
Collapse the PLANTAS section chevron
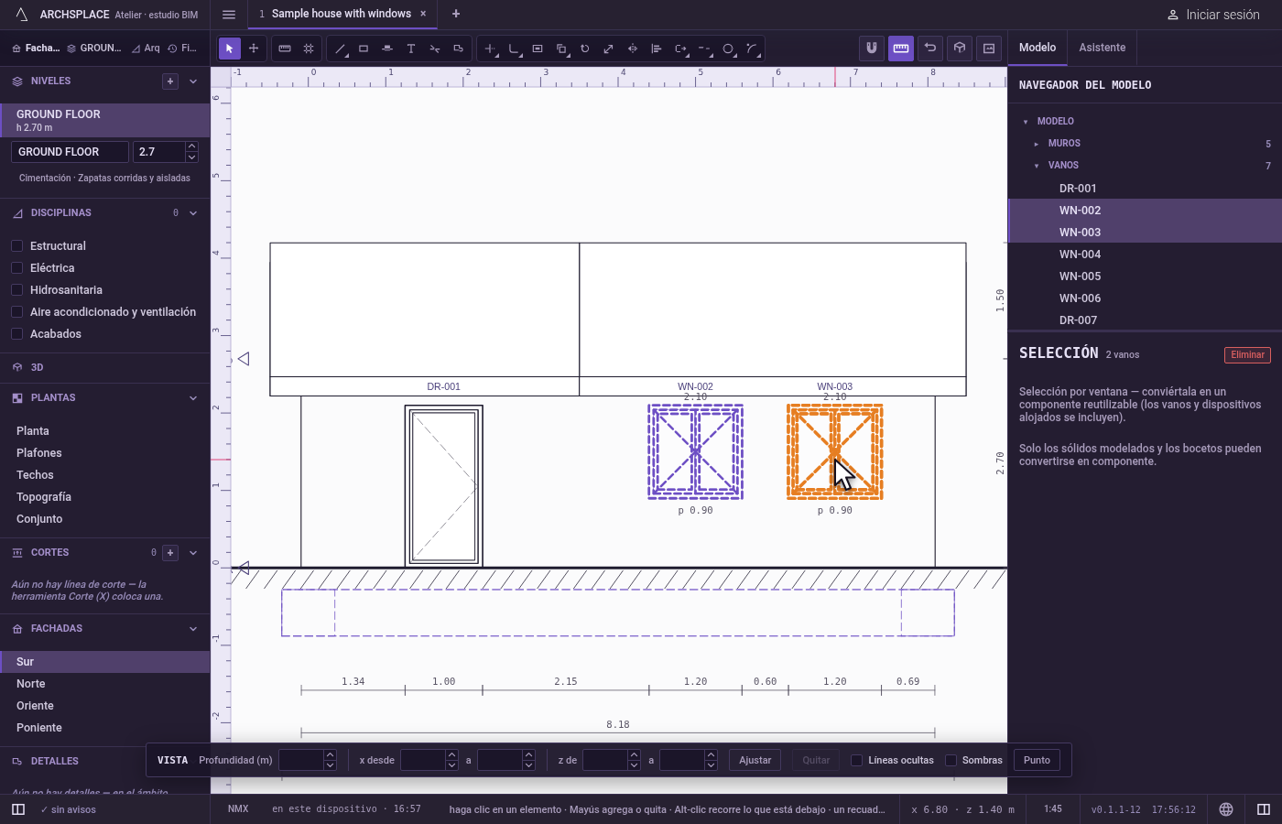coord(193,398)
